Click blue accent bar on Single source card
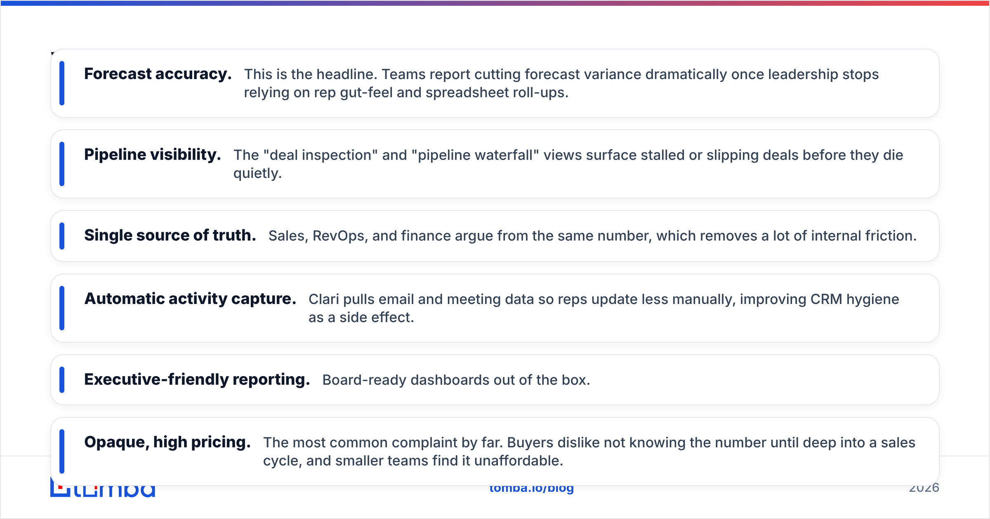Image resolution: width=990 pixels, height=519 pixels. pyautogui.click(x=62, y=236)
